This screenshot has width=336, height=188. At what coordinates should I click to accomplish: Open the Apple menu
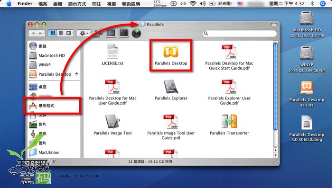[9, 4]
